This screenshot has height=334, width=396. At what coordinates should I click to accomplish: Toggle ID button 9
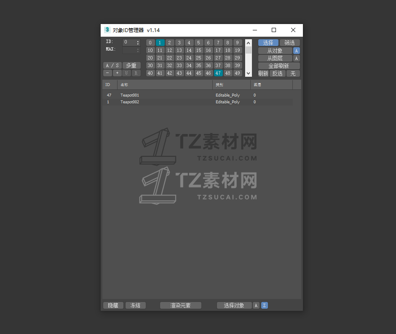(x=238, y=43)
